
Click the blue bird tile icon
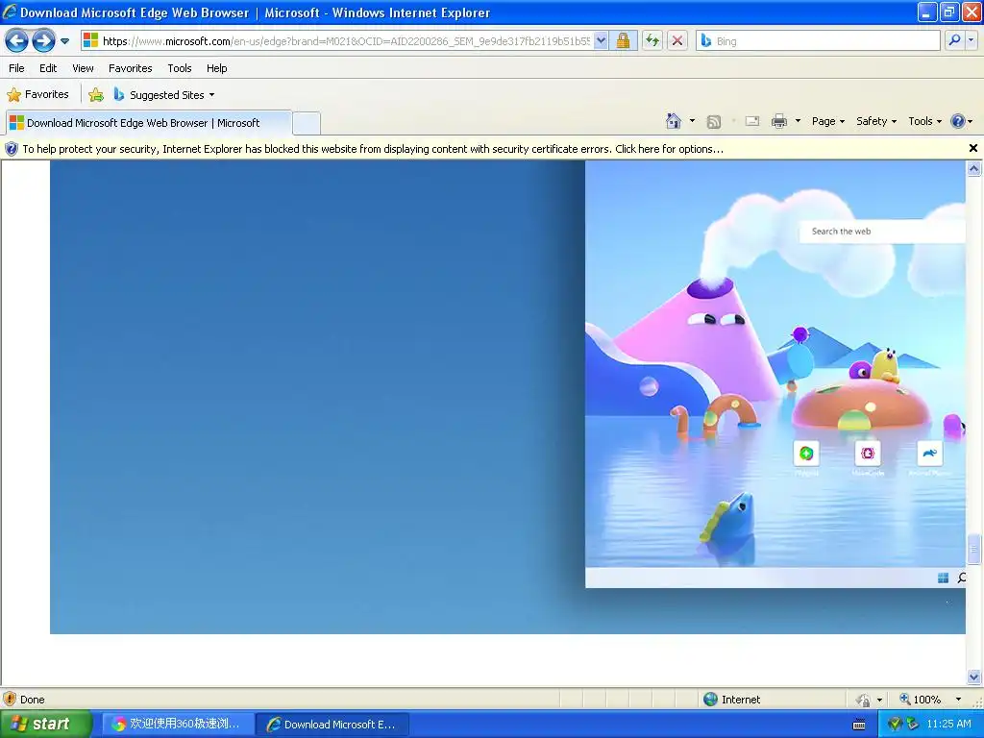[929, 454]
